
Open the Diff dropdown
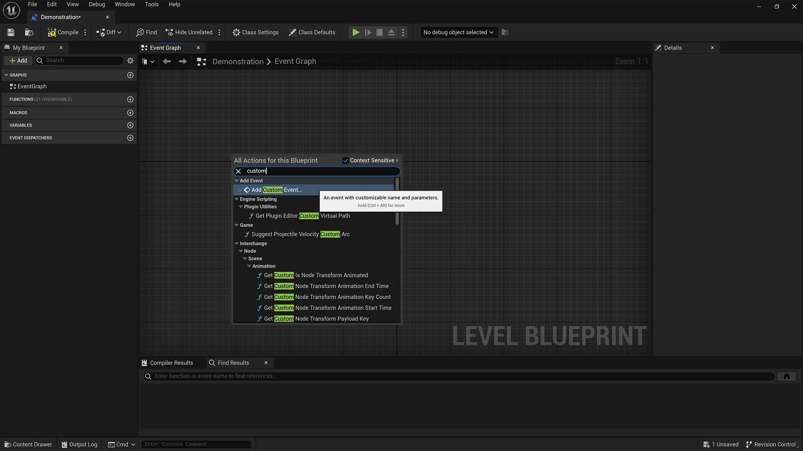109,32
